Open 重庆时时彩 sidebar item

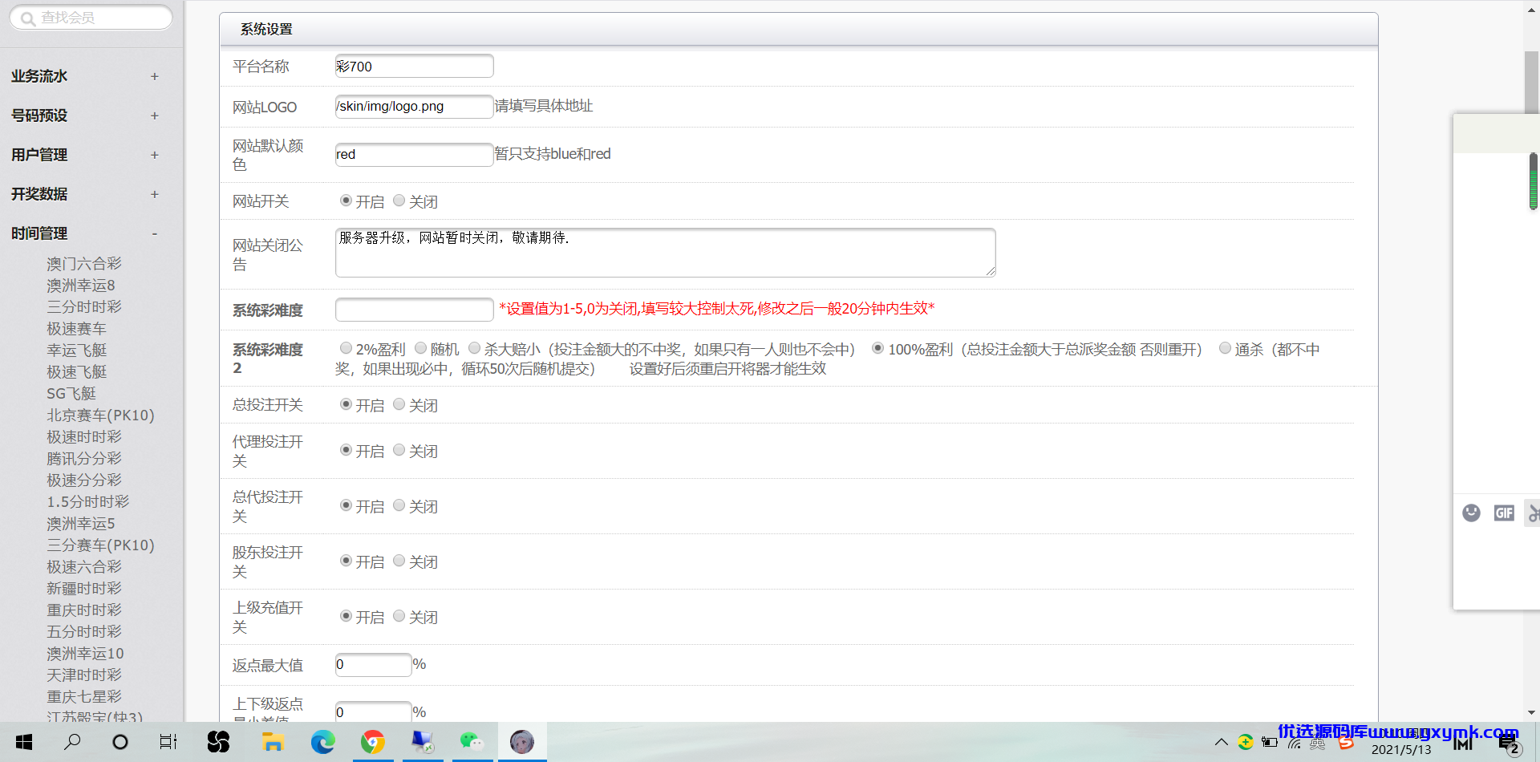point(84,610)
